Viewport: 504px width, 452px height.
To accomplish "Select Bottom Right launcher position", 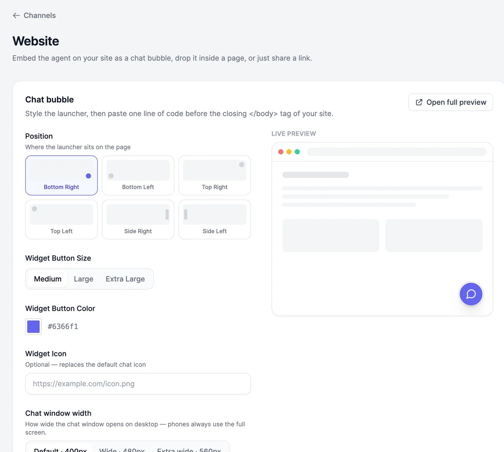I will tap(62, 175).
